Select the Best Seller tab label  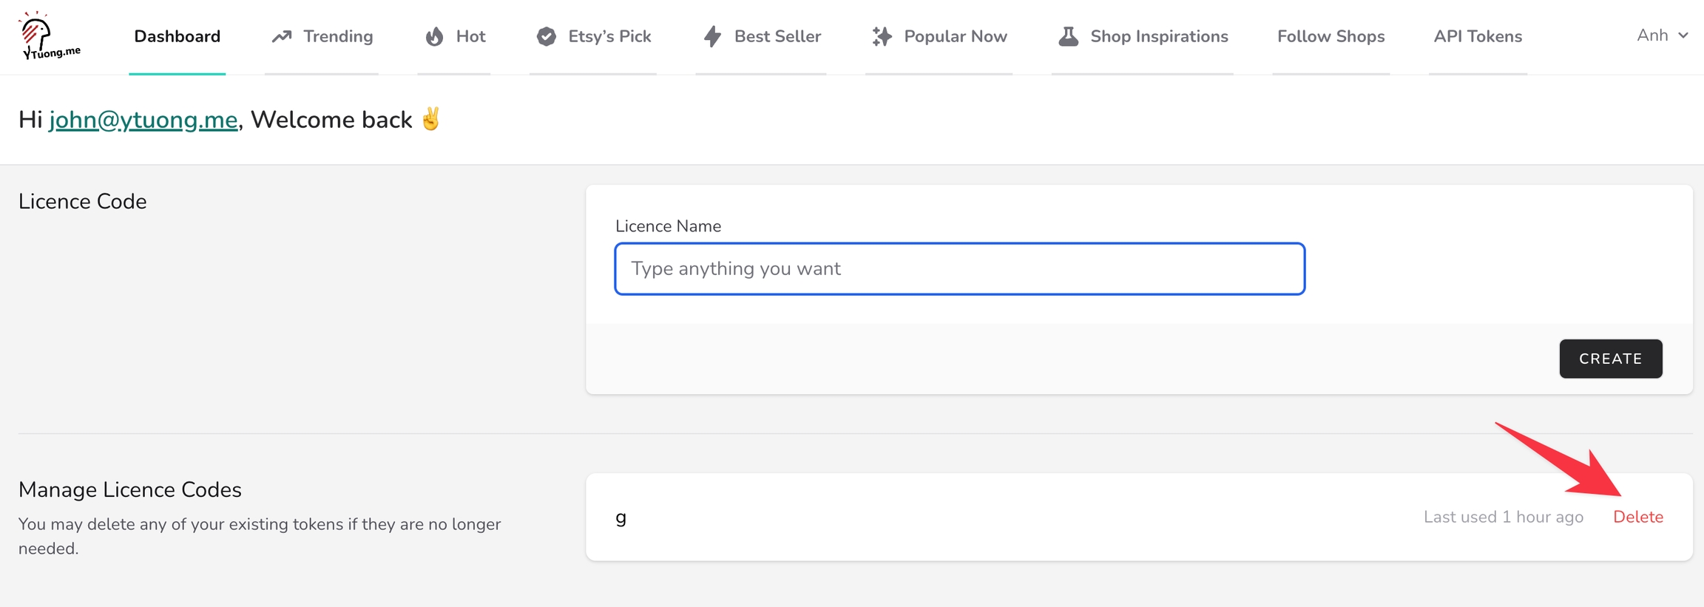777,36
